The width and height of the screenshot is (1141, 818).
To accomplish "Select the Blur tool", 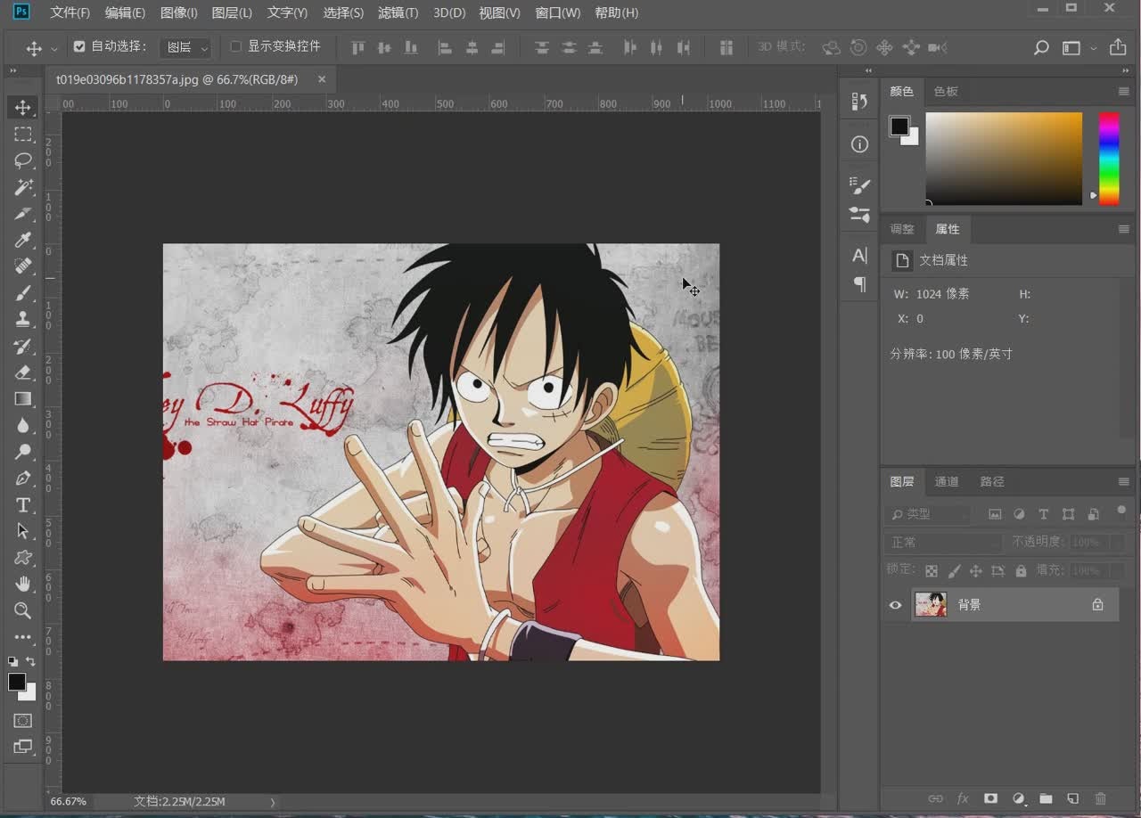I will (x=23, y=425).
